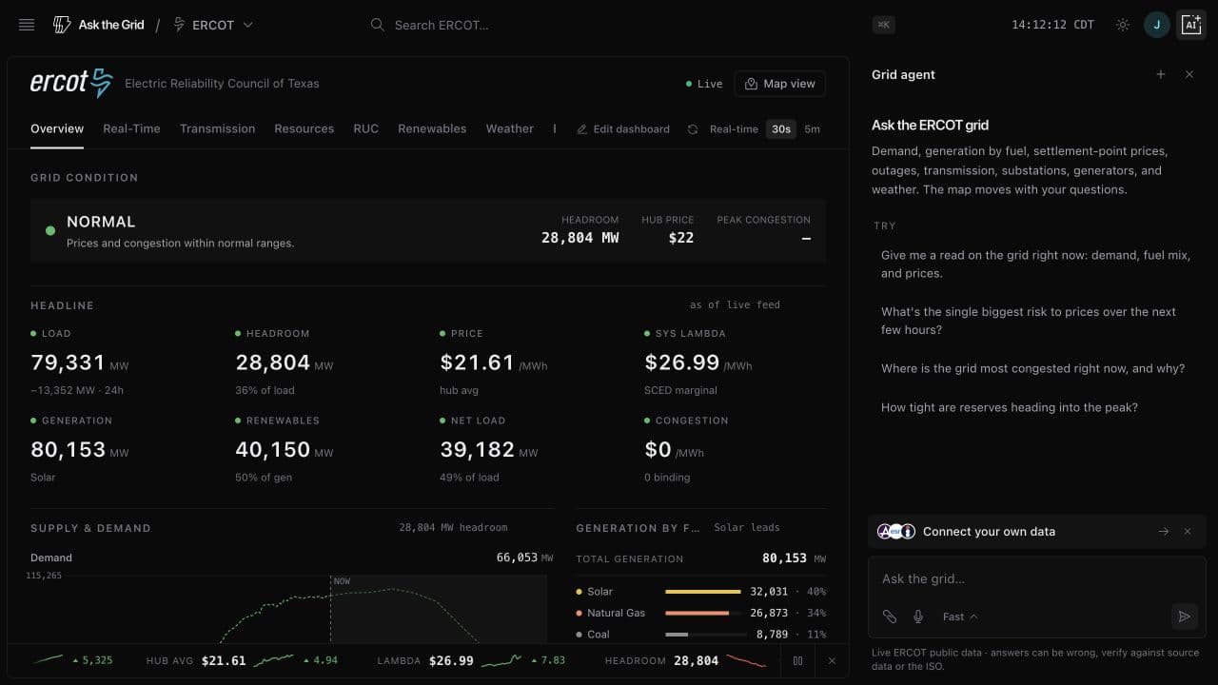
Task: Click the data source avatars icon group
Action: click(896, 532)
